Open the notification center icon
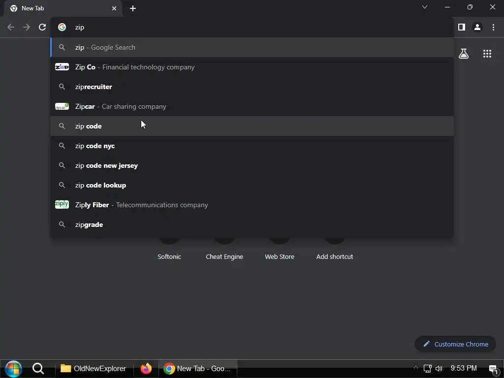Image resolution: width=504 pixels, height=378 pixels. pyautogui.click(x=493, y=369)
